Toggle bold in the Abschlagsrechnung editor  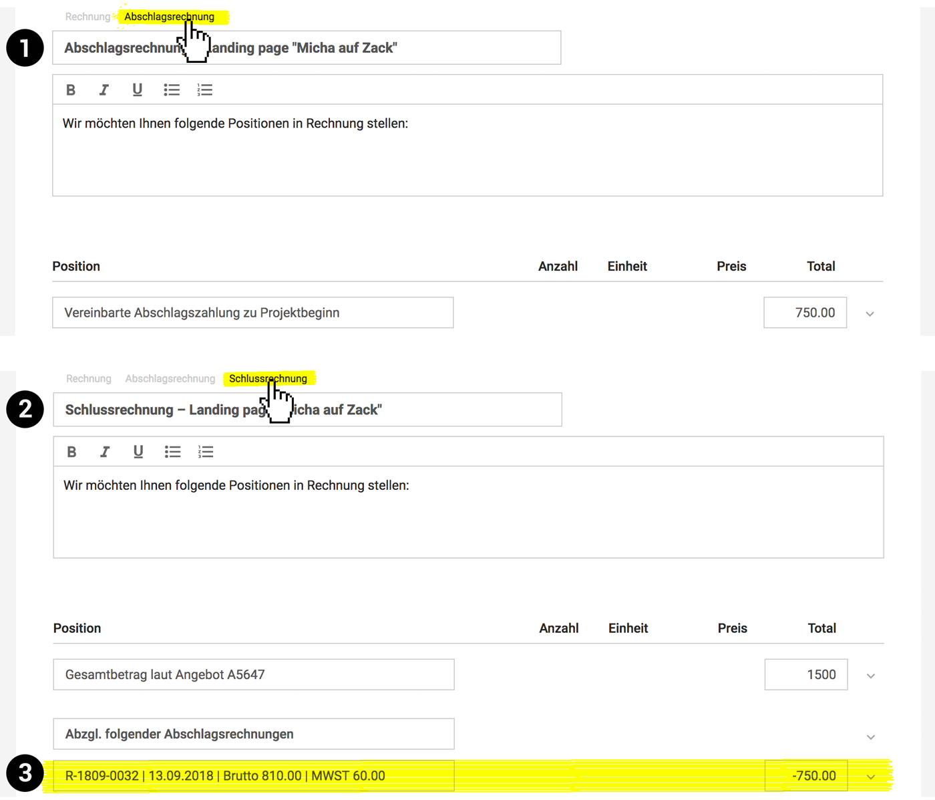click(x=71, y=90)
